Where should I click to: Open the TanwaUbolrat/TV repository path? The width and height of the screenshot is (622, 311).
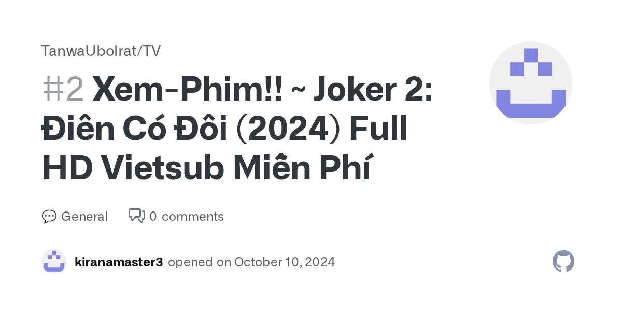101,51
